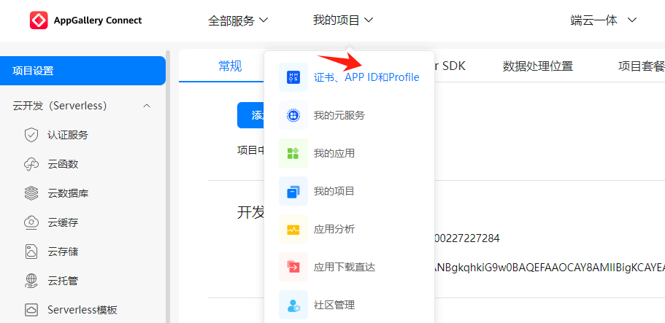Screen dimensions: 665x323
Task: Open Serverless模板 in sidebar
Action: (x=82, y=310)
